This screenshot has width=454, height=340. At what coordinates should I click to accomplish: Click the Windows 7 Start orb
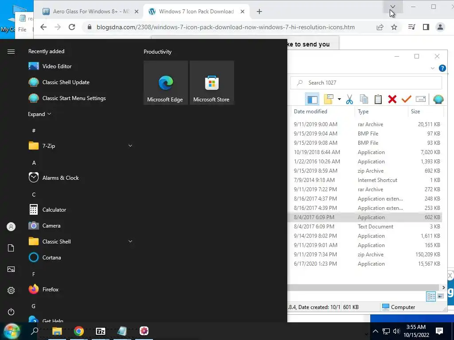pos(12,331)
